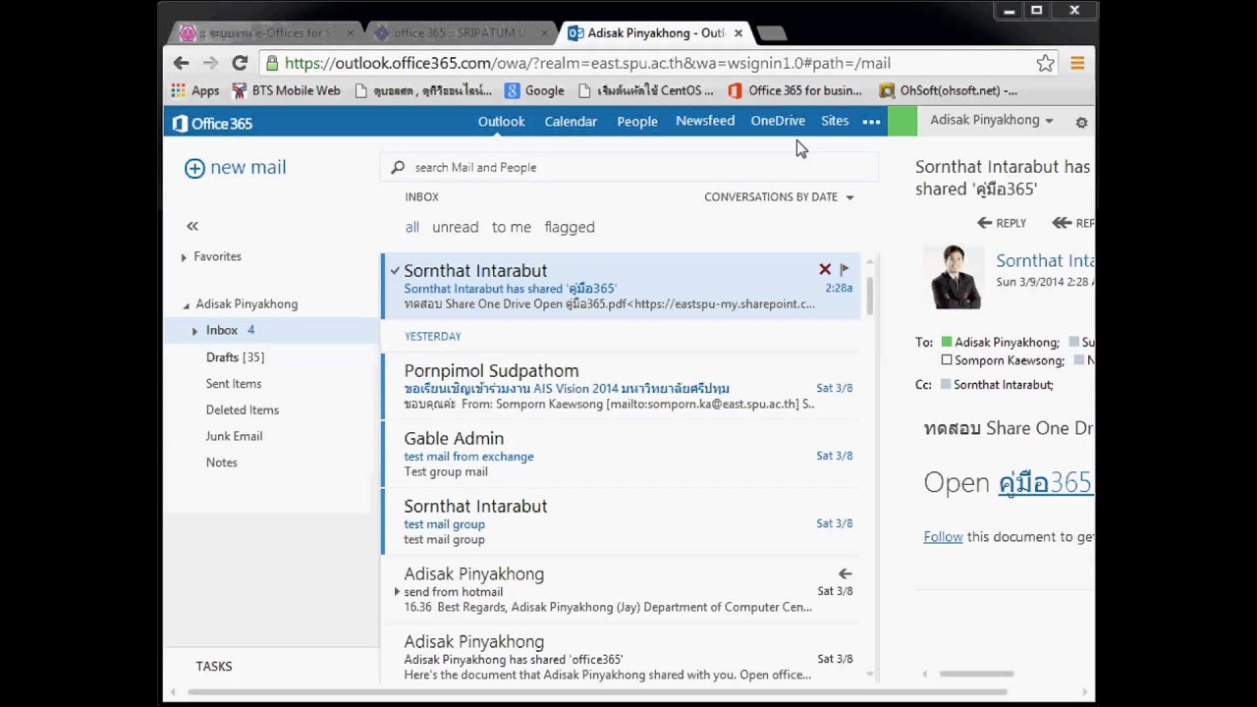Click the search magnifier icon
1257x707 pixels.
tap(398, 168)
